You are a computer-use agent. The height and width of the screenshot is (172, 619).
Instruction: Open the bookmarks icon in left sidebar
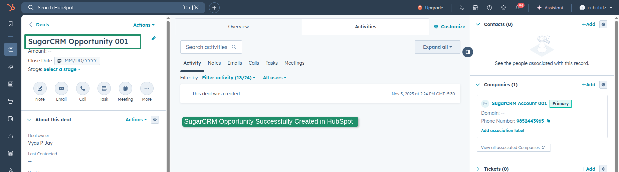coord(11,24)
